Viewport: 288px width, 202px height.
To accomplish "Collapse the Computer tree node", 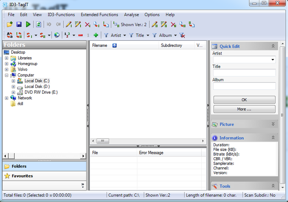I will 7,75.
